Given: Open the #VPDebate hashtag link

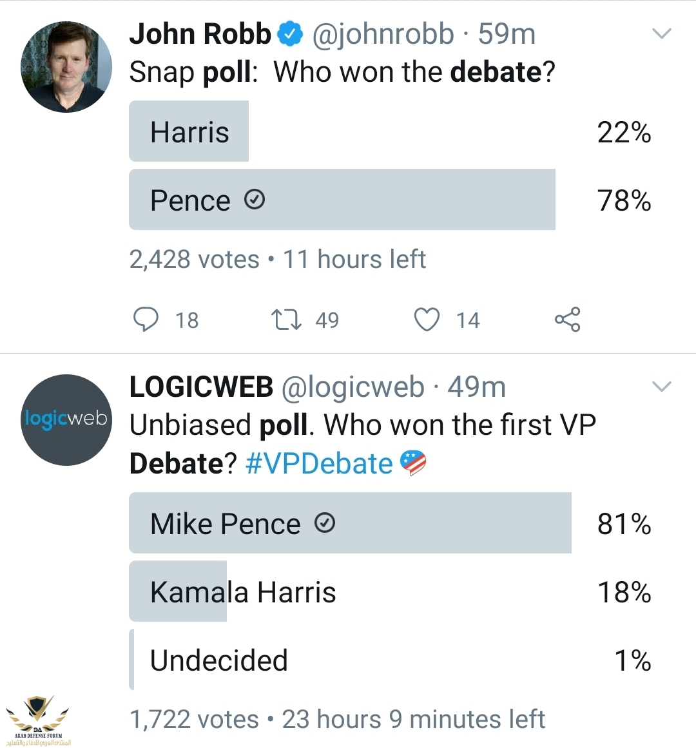Looking at the screenshot, I should coord(319,463).
